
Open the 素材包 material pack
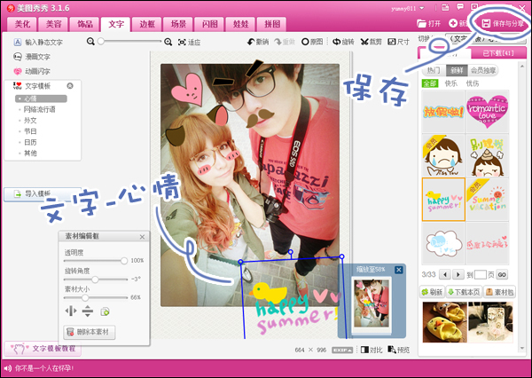coord(499,292)
